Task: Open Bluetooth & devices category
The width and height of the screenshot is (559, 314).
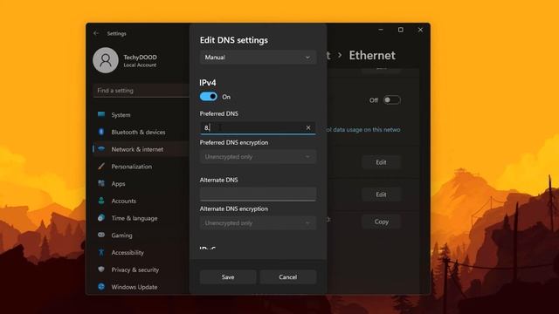Action: tap(138, 132)
